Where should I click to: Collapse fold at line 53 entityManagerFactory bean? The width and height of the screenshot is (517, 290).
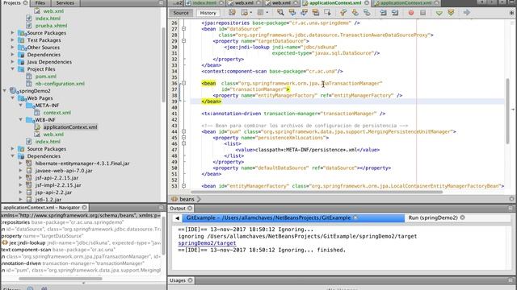183,186
